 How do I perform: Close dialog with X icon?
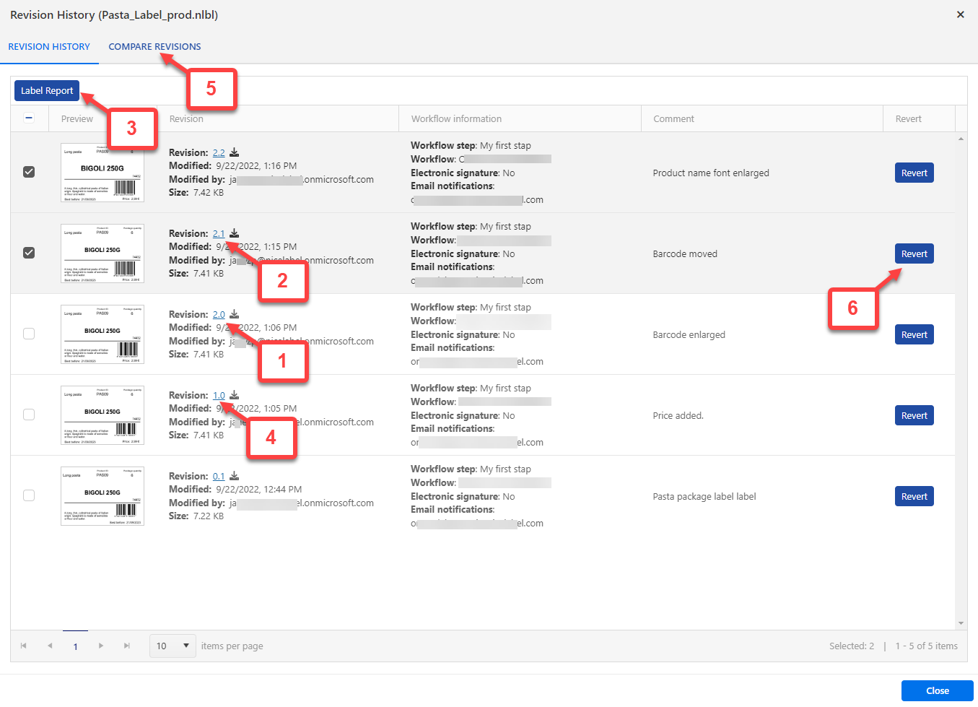click(960, 14)
